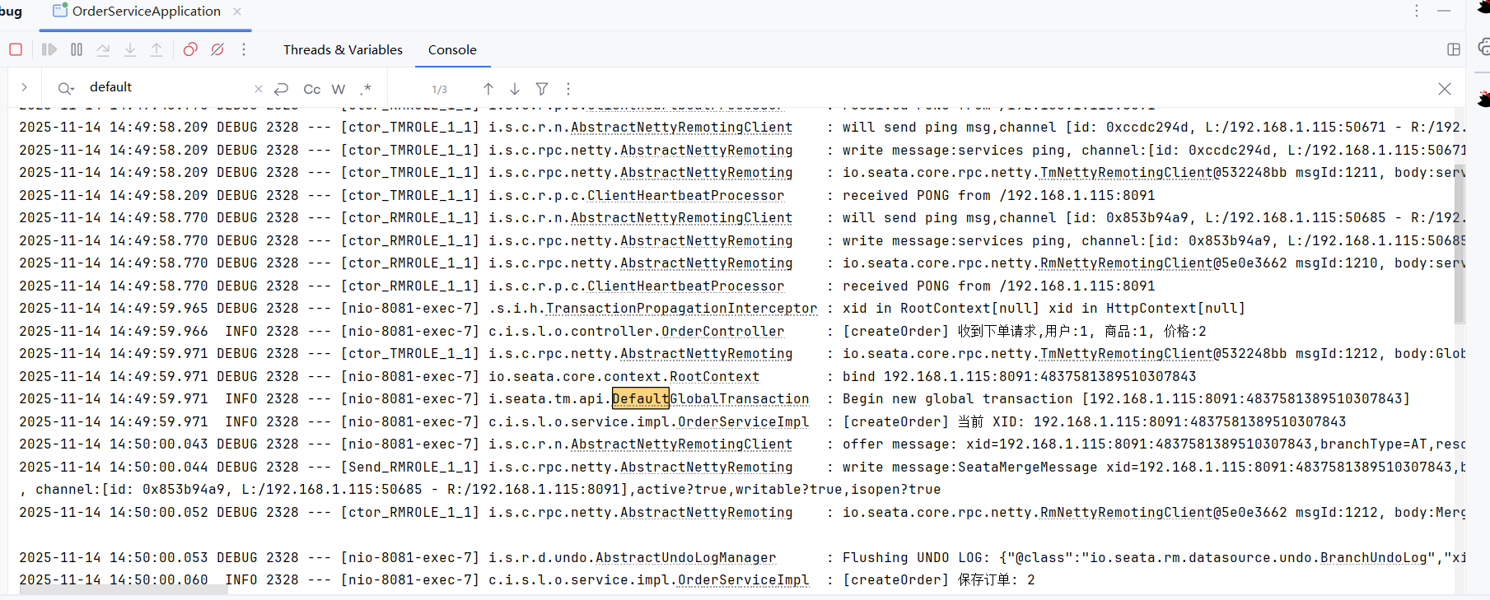Screen dimensions: 1490x600
Task: Click the Step Into icon
Action: [130, 49]
